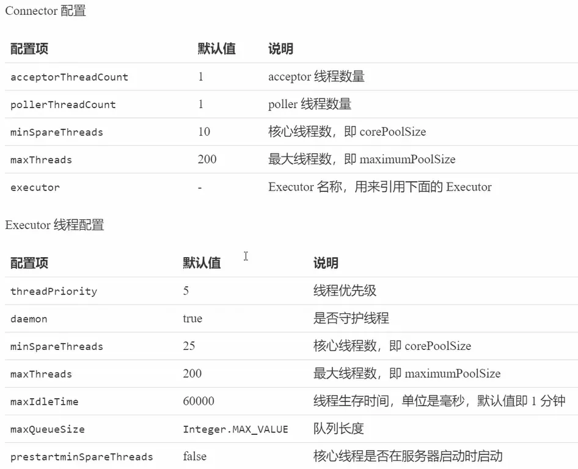
Task: Click the Executor 线程配置 heading
Action: coord(54,225)
